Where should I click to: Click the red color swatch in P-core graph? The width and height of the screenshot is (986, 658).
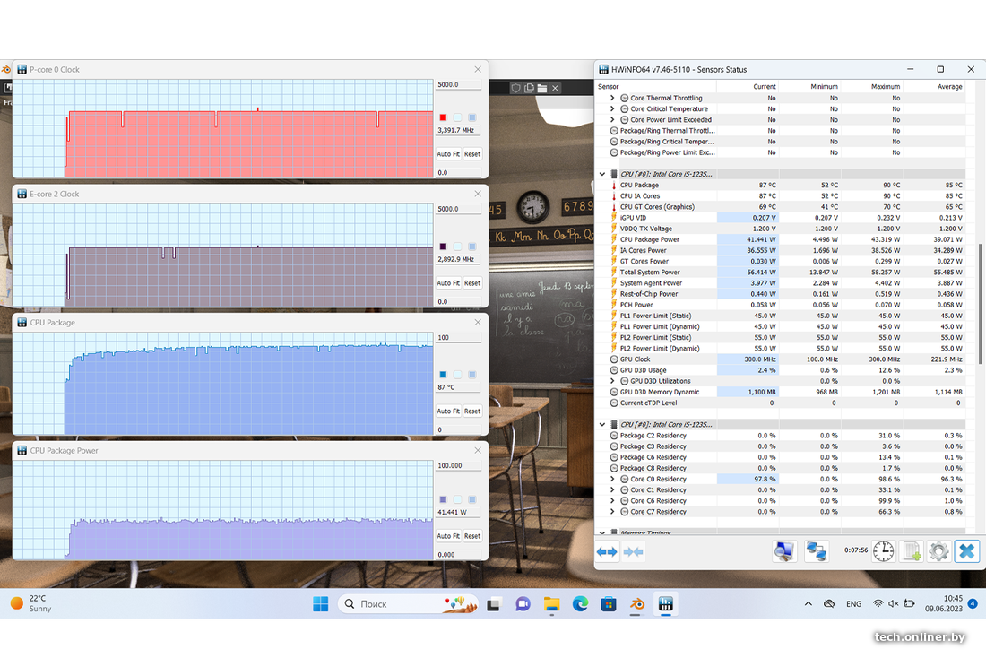(443, 117)
